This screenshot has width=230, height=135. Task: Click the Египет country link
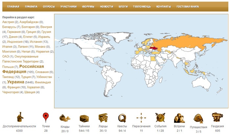pyautogui.click(x=28, y=37)
